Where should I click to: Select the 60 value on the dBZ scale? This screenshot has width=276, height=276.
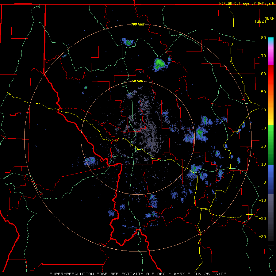[263, 74]
